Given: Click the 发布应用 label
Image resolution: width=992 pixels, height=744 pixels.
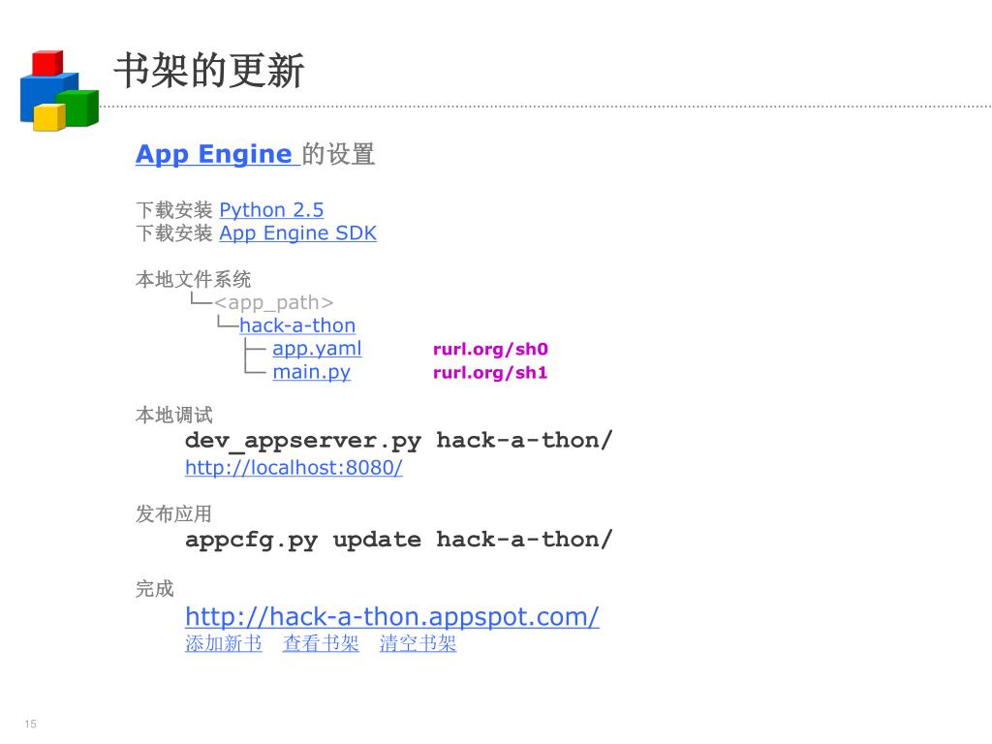Looking at the screenshot, I should 173,513.
